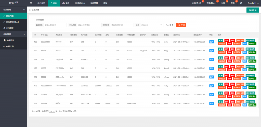Screen dimensions: 261x127
Task: Switch to the 交易 top navigation tab
Action: [66, 3]
